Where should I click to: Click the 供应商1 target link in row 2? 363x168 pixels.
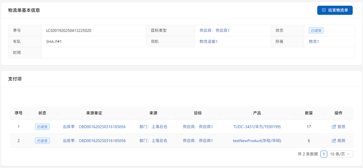(198, 141)
